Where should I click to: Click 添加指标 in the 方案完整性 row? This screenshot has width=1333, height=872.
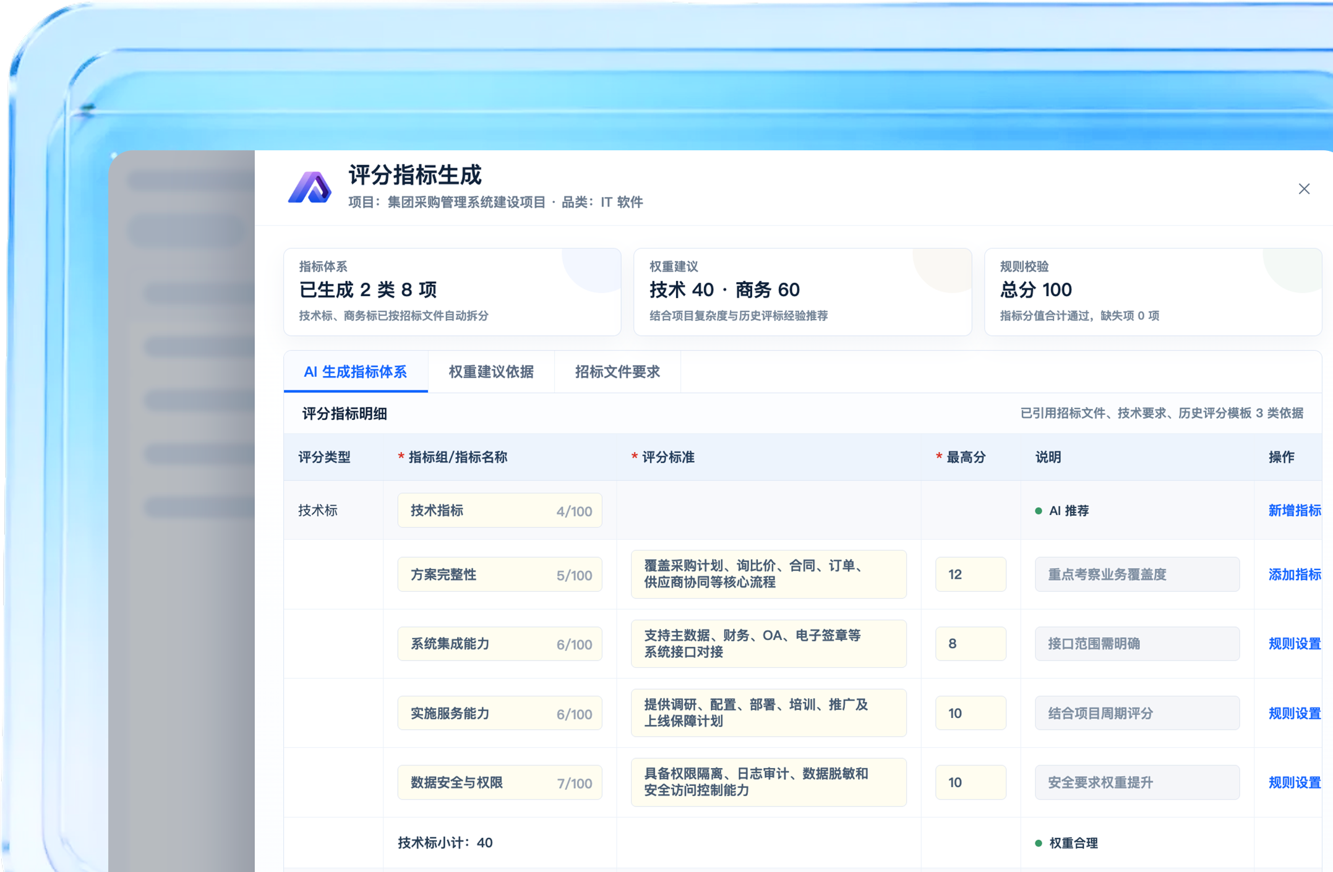tap(1294, 575)
